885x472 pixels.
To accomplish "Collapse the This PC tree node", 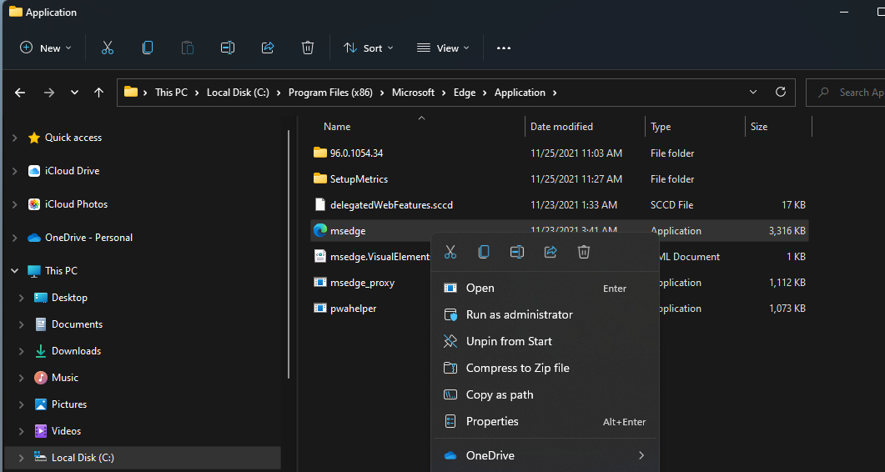I will click(14, 271).
